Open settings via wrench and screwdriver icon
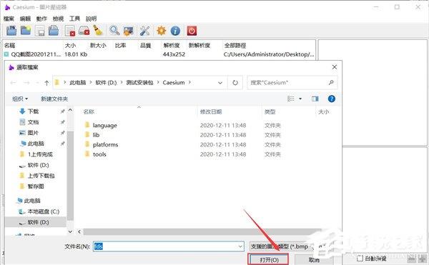This screenshot has height=265, width=429. tap(144, 31)
